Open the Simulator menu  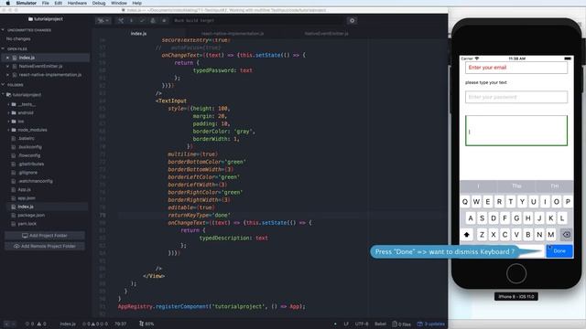27,3
